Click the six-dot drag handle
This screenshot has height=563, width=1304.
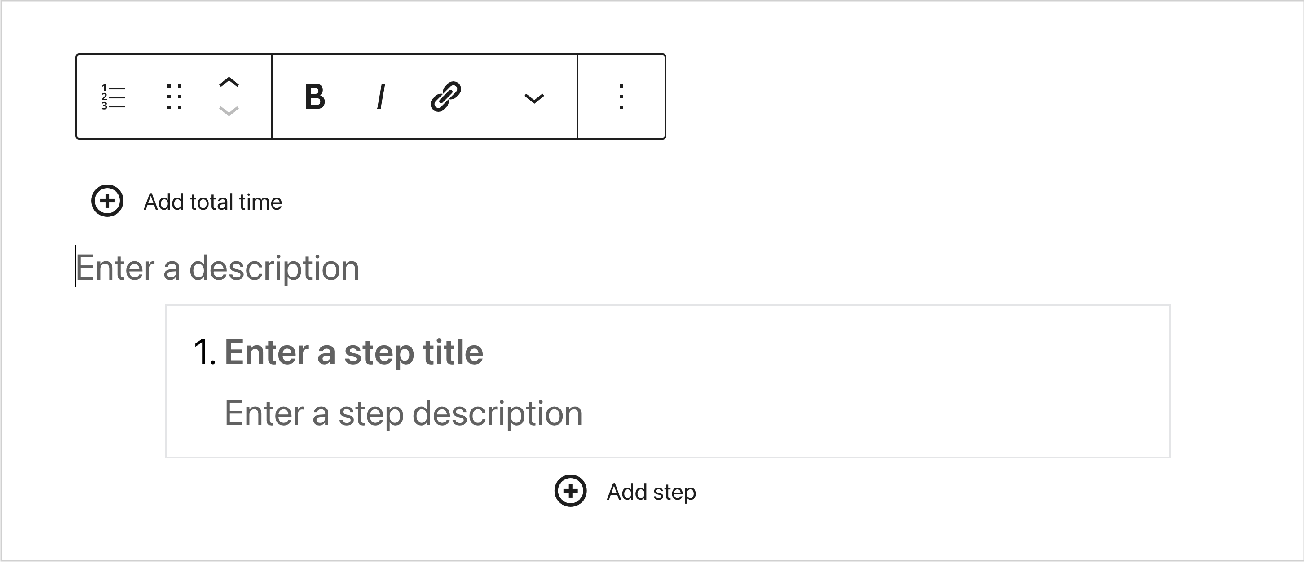(x=174, y=97)
